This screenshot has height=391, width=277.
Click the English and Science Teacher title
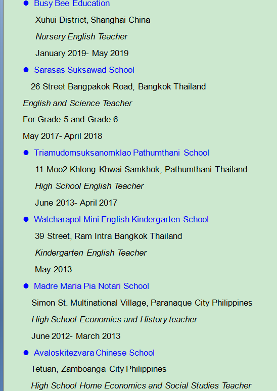(x=78, y=103)
